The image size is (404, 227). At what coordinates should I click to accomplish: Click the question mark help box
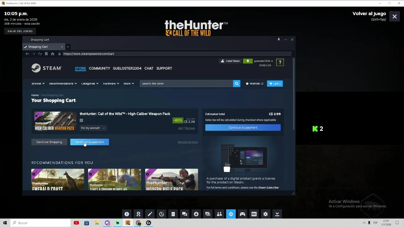tap(280, 62)
